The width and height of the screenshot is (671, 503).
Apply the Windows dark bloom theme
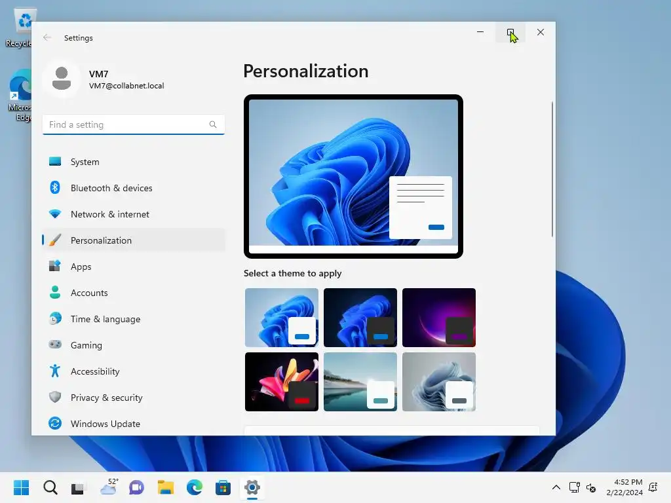pyautogui.click(x=360, y=318)
